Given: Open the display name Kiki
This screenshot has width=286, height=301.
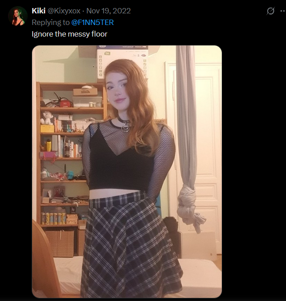Looking at the screenshot, I should [39, 11].
